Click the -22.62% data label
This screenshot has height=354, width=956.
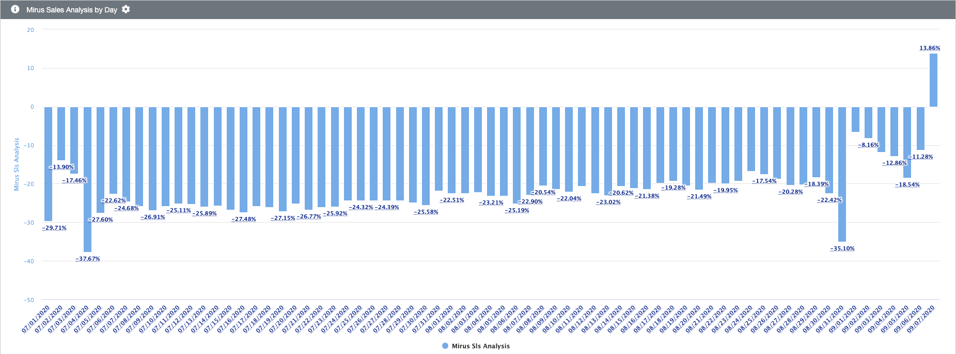click(114, 200)
